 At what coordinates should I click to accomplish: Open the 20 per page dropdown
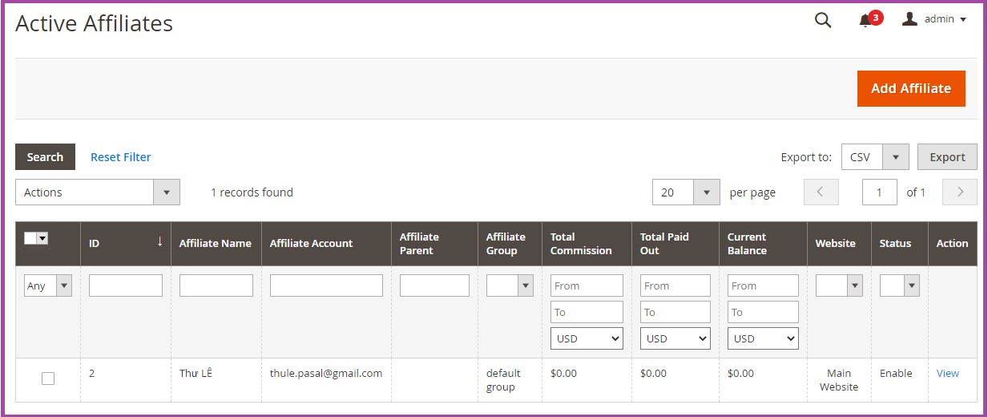685,192
